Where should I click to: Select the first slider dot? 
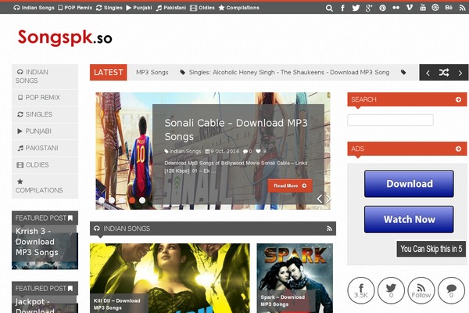[102, 200]
